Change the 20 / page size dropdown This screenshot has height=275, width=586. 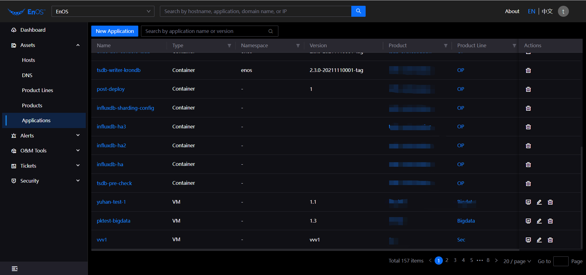click(x=517, y=261)
